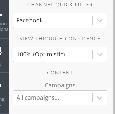This screenshot has width=115, height=114.
Task: Click the Channel Quick Filter heading
Action: pyautogui.click(x=60, y=5)
